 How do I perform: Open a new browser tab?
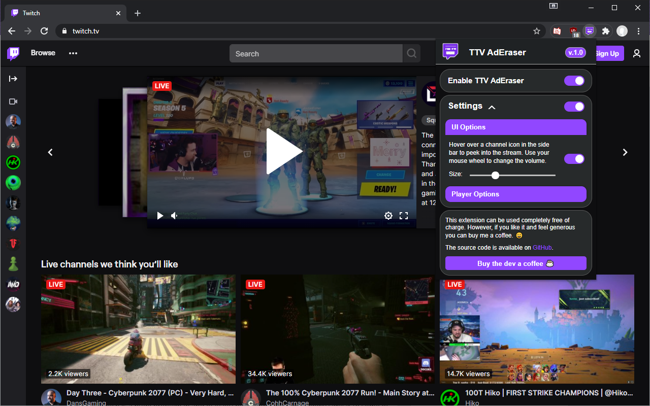[x=138, y=13]
